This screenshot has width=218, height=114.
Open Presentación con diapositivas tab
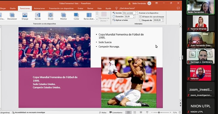pyautogui.click(x=61, y=9)
